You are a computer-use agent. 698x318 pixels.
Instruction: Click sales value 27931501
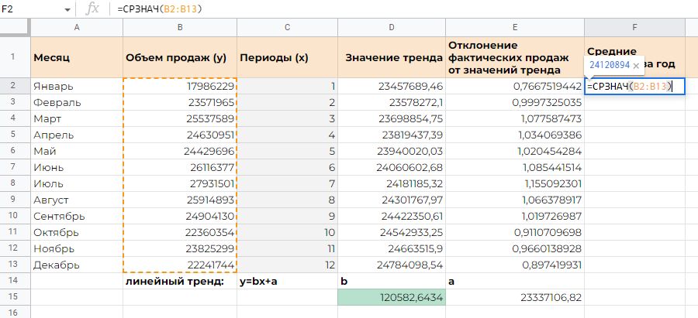[x=180, y=183]
